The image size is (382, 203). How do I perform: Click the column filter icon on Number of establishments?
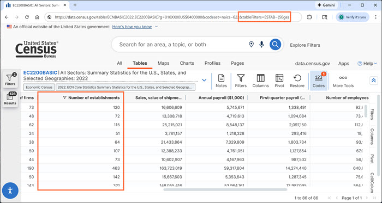pyautogui.click(x=64, y=97)
